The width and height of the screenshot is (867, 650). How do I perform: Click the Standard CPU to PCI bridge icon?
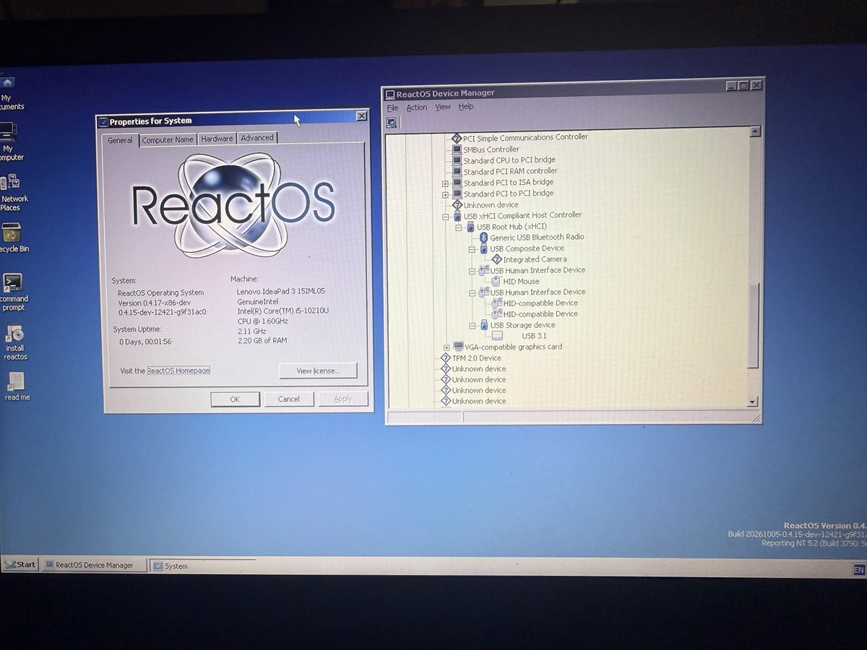click(457, 160)
